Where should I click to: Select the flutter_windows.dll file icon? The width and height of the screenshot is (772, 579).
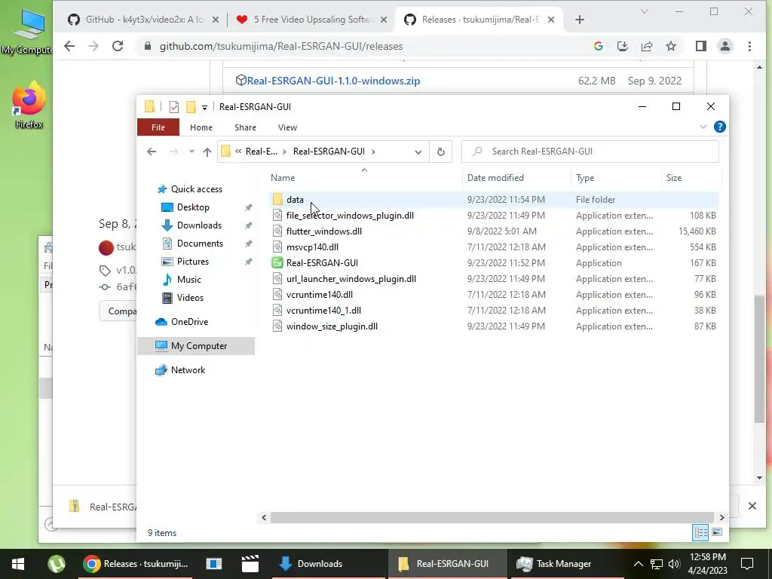tap(277, 231)
